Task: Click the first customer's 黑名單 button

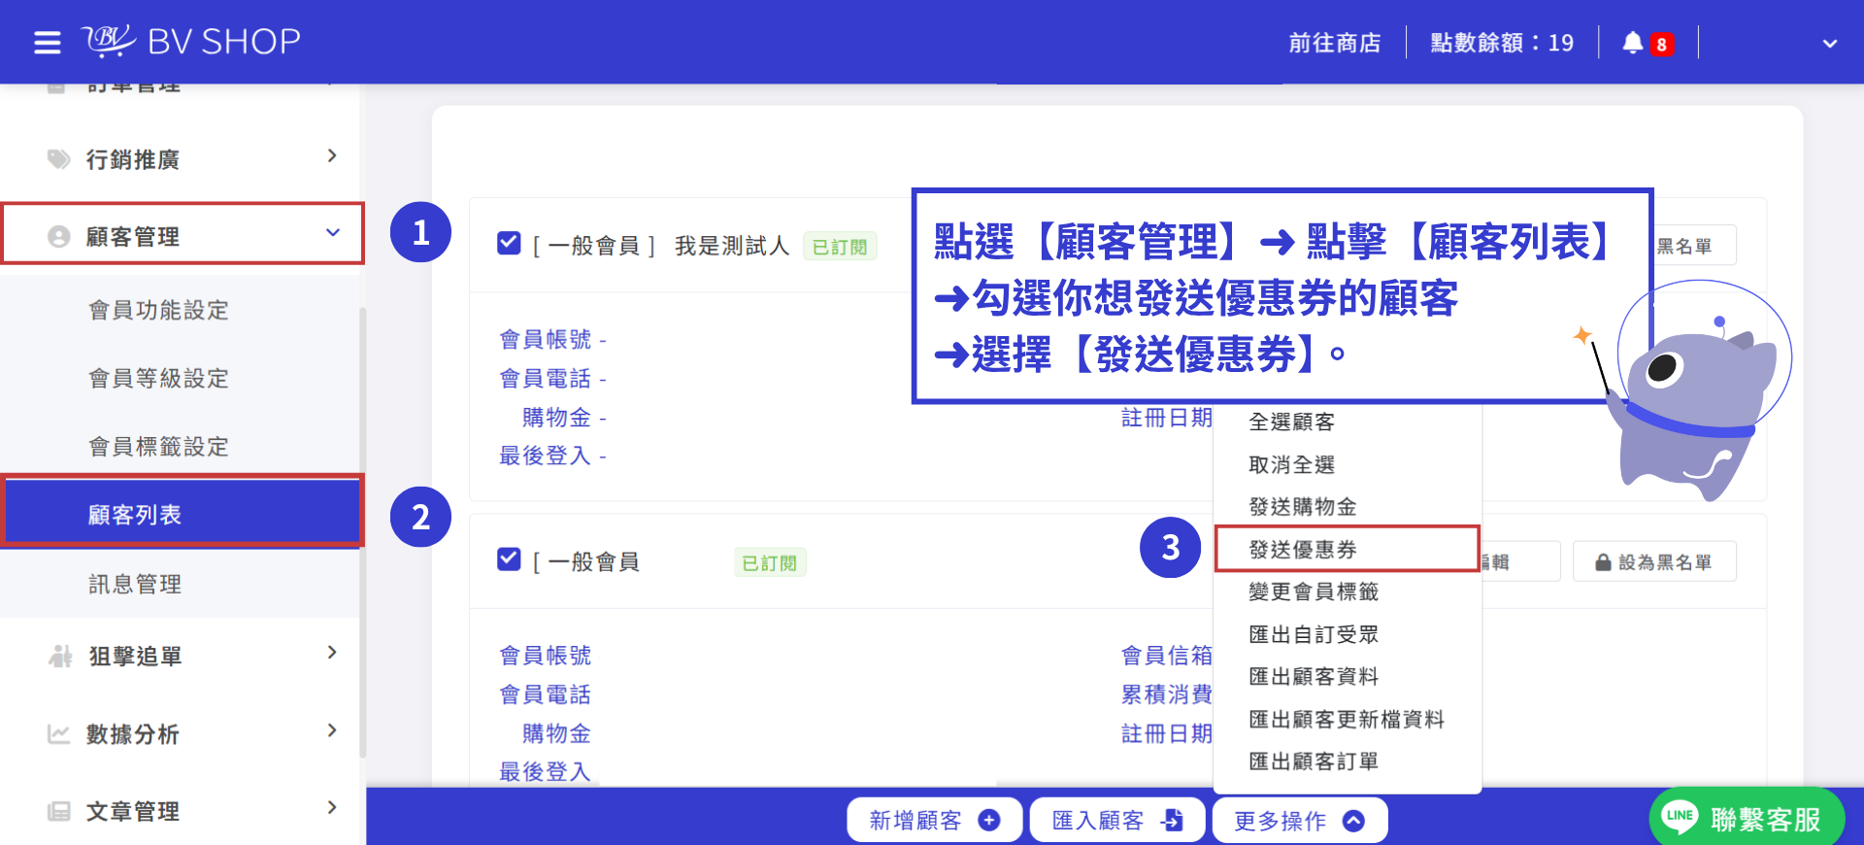Action: pos(1694,246)
